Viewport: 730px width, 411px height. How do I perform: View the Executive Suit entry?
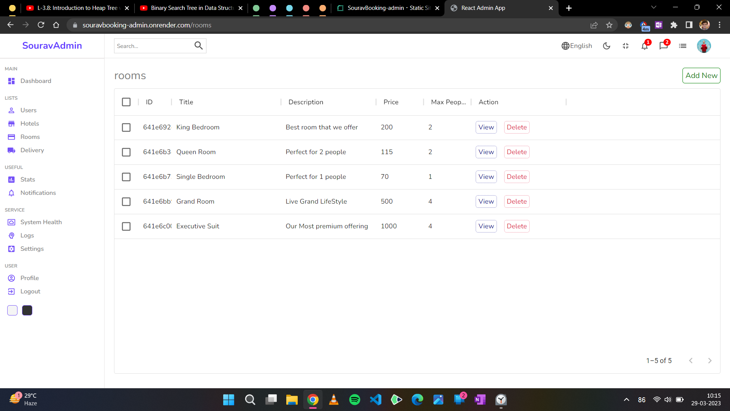(486, 226)
